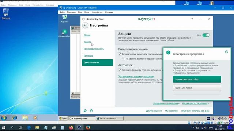This screenshot has height=131, width=234.
Task: Launch Internet Explorer from Windows 7 taskbar
Action: (x=14, y=118)
